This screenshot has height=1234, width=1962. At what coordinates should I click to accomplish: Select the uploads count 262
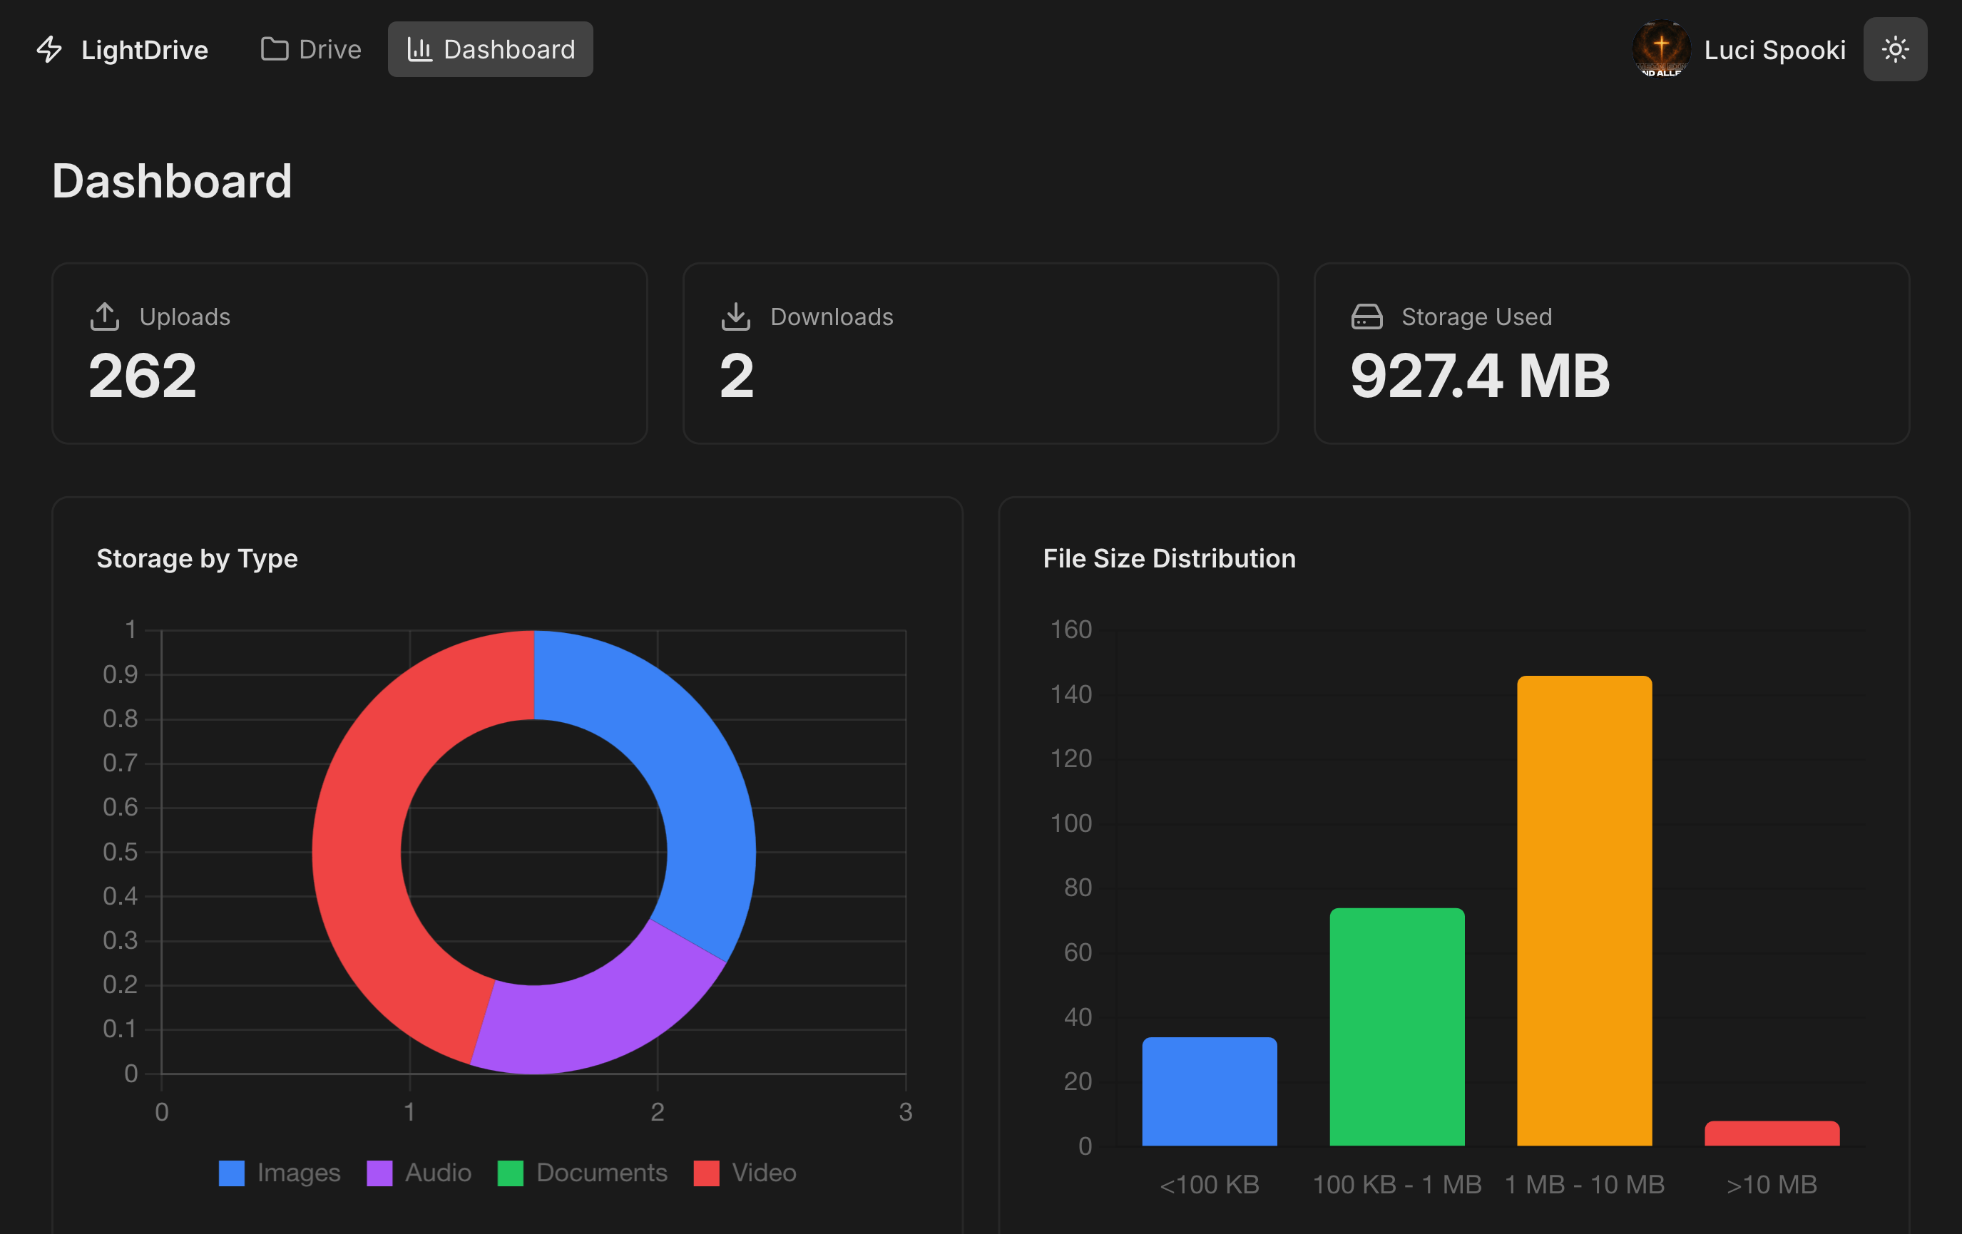(143, 376)
